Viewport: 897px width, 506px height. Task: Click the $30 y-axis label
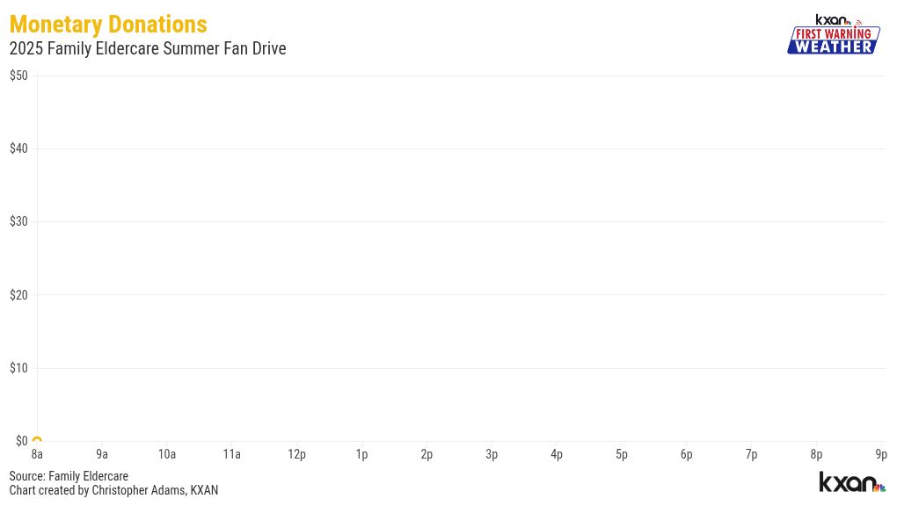click(x=18, y=221)
